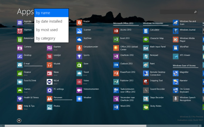
Task: Choose "by date installed" sort option
Action: [52, 21]
